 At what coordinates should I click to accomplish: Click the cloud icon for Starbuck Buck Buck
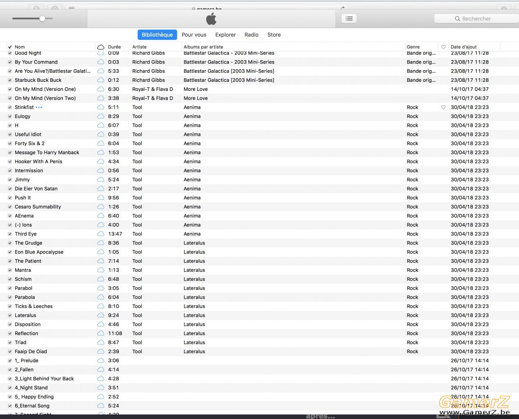coord(101,80)
